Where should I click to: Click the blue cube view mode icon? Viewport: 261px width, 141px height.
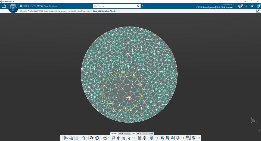coord(152,138)
